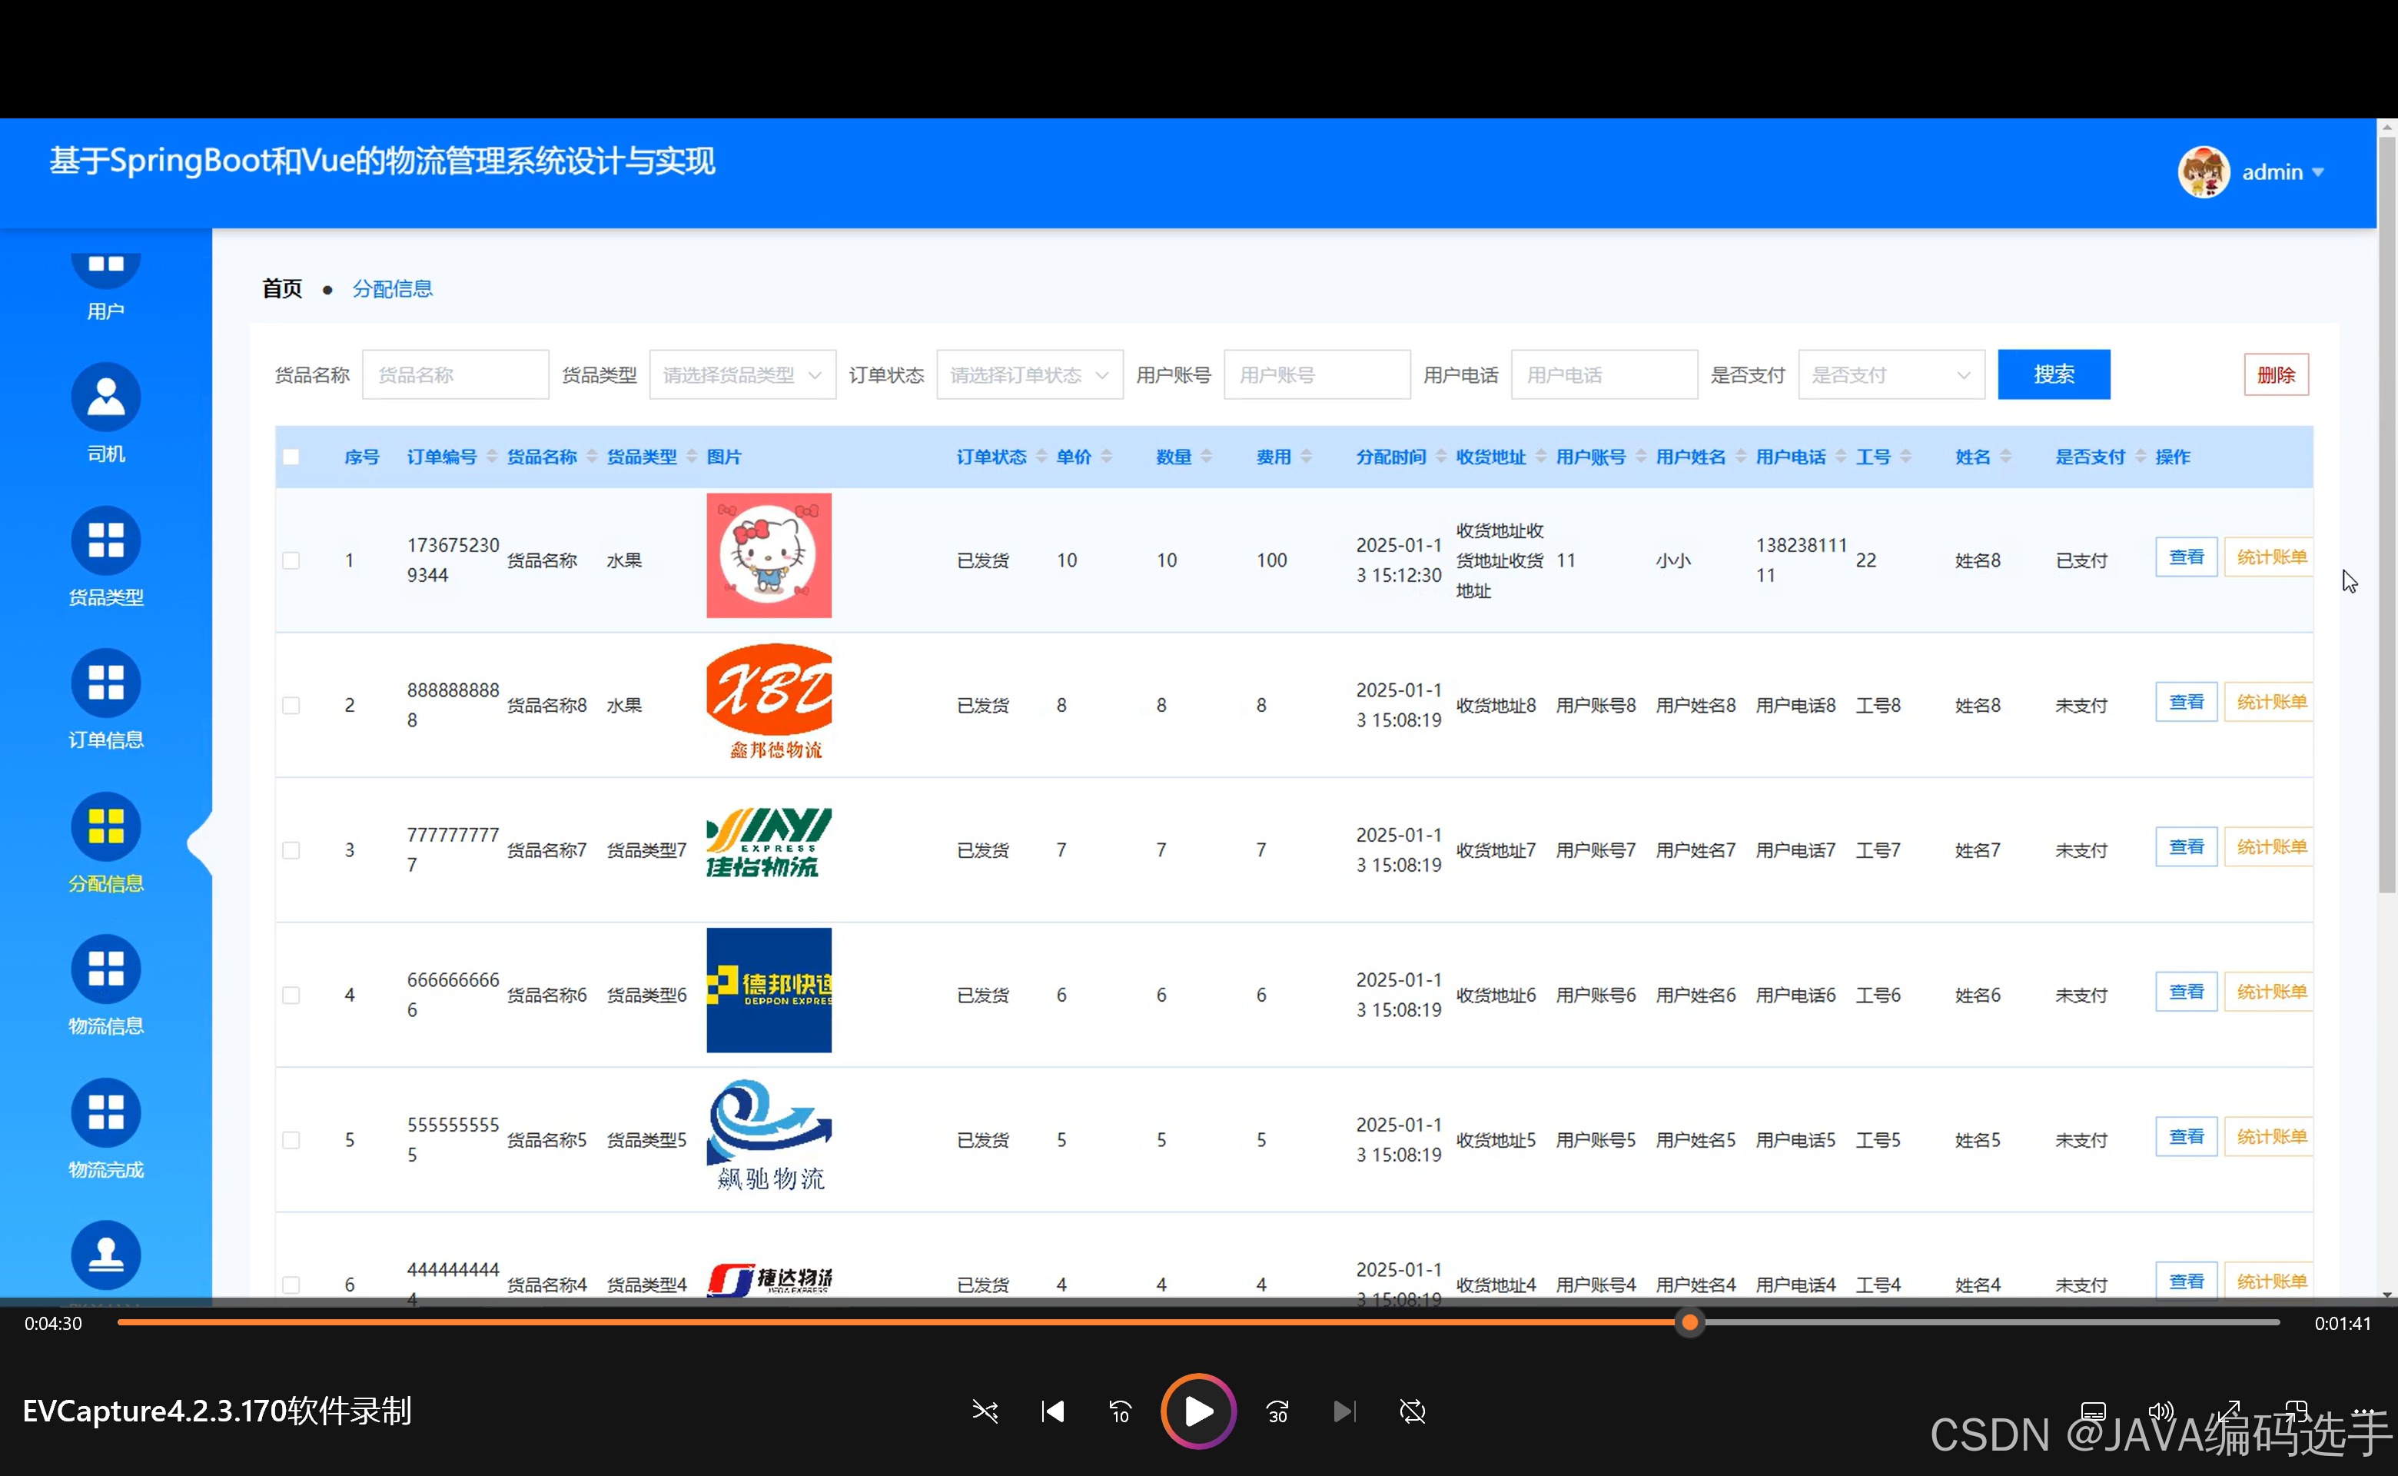
Task: Click the 分配信息 breadcrumb link
Action: (x=392, y=289)
